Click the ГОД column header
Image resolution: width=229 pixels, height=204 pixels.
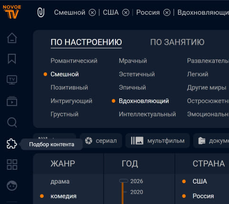click(130, 164)
